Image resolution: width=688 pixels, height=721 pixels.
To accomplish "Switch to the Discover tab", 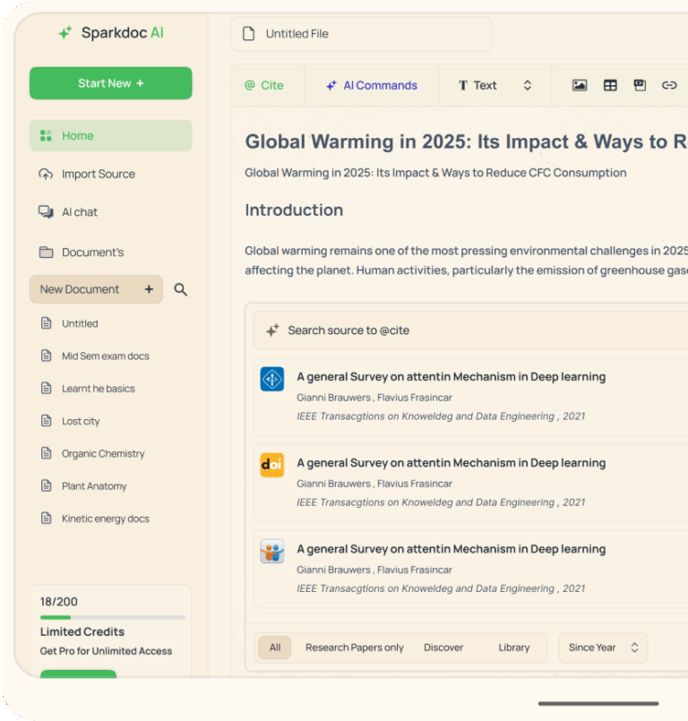I will pyautogui.click(x=443, y=648).
